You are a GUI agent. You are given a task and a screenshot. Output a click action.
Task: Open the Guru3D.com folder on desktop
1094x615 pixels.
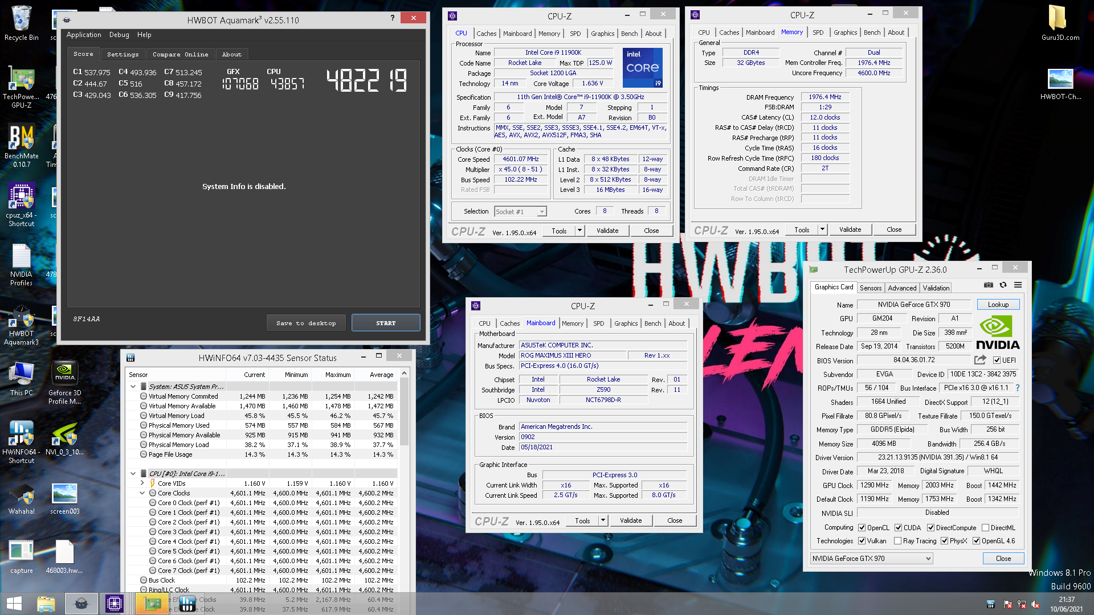1060,23
